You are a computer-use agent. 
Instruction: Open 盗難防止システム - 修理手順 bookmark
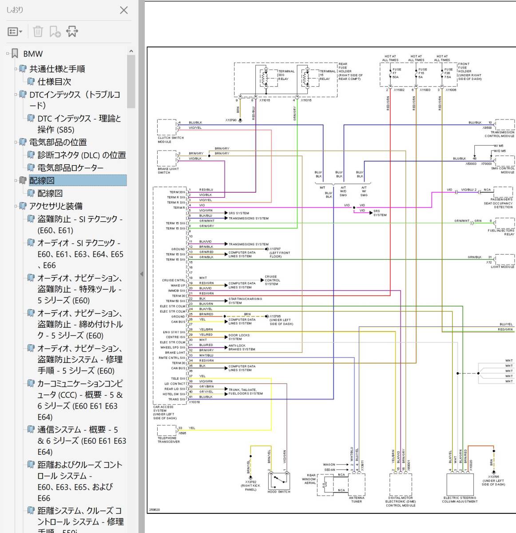coord(80,359)
